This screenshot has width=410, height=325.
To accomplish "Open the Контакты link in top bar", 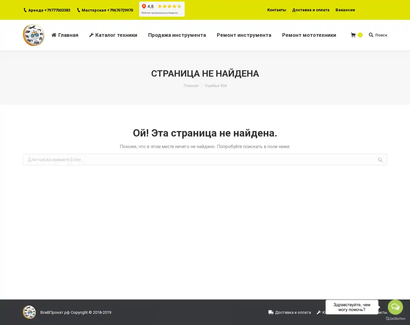I will tap(276, 10).
